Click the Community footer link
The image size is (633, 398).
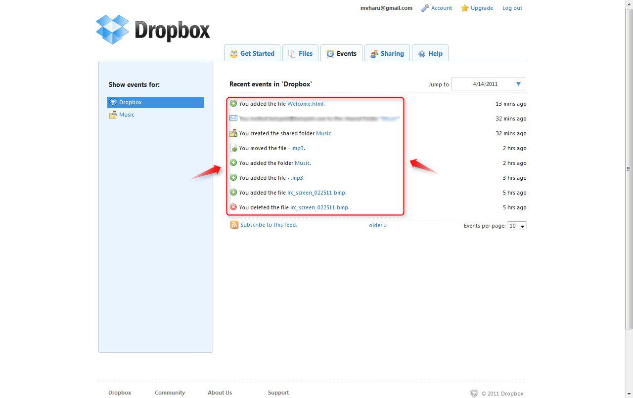point(170,393)
